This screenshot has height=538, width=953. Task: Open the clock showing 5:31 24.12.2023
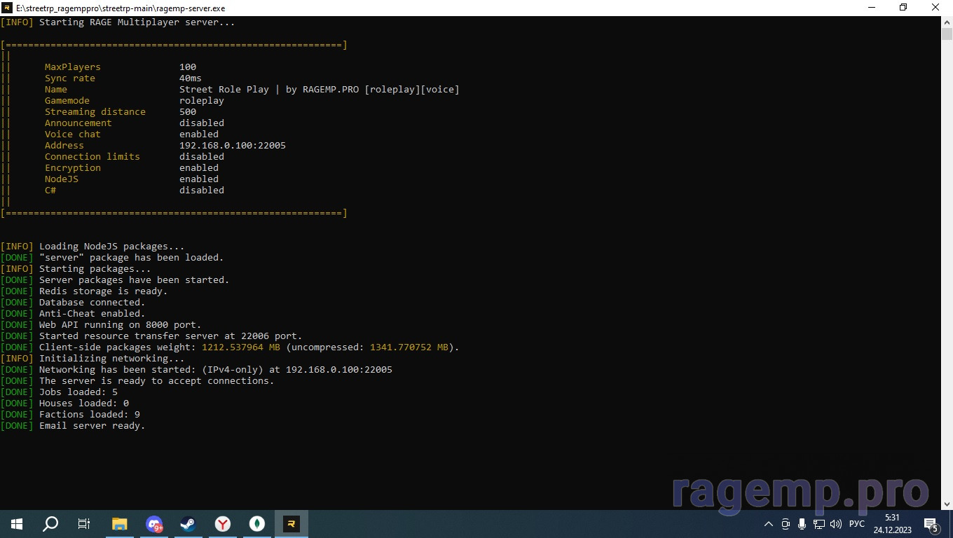(x=892, y=524)
